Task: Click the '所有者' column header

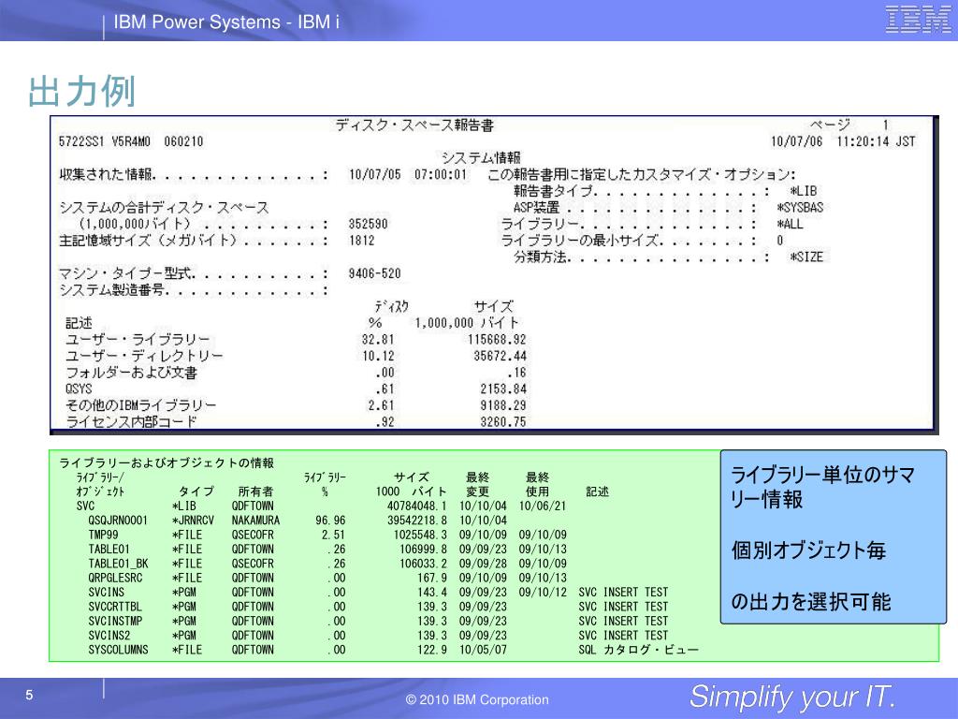Action: click(256, 492)
